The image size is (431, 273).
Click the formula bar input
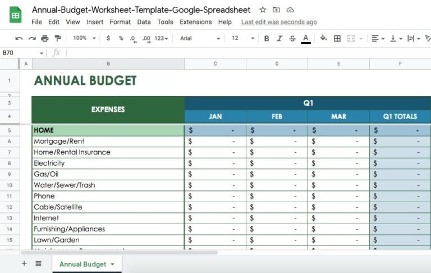coord(247,53)
